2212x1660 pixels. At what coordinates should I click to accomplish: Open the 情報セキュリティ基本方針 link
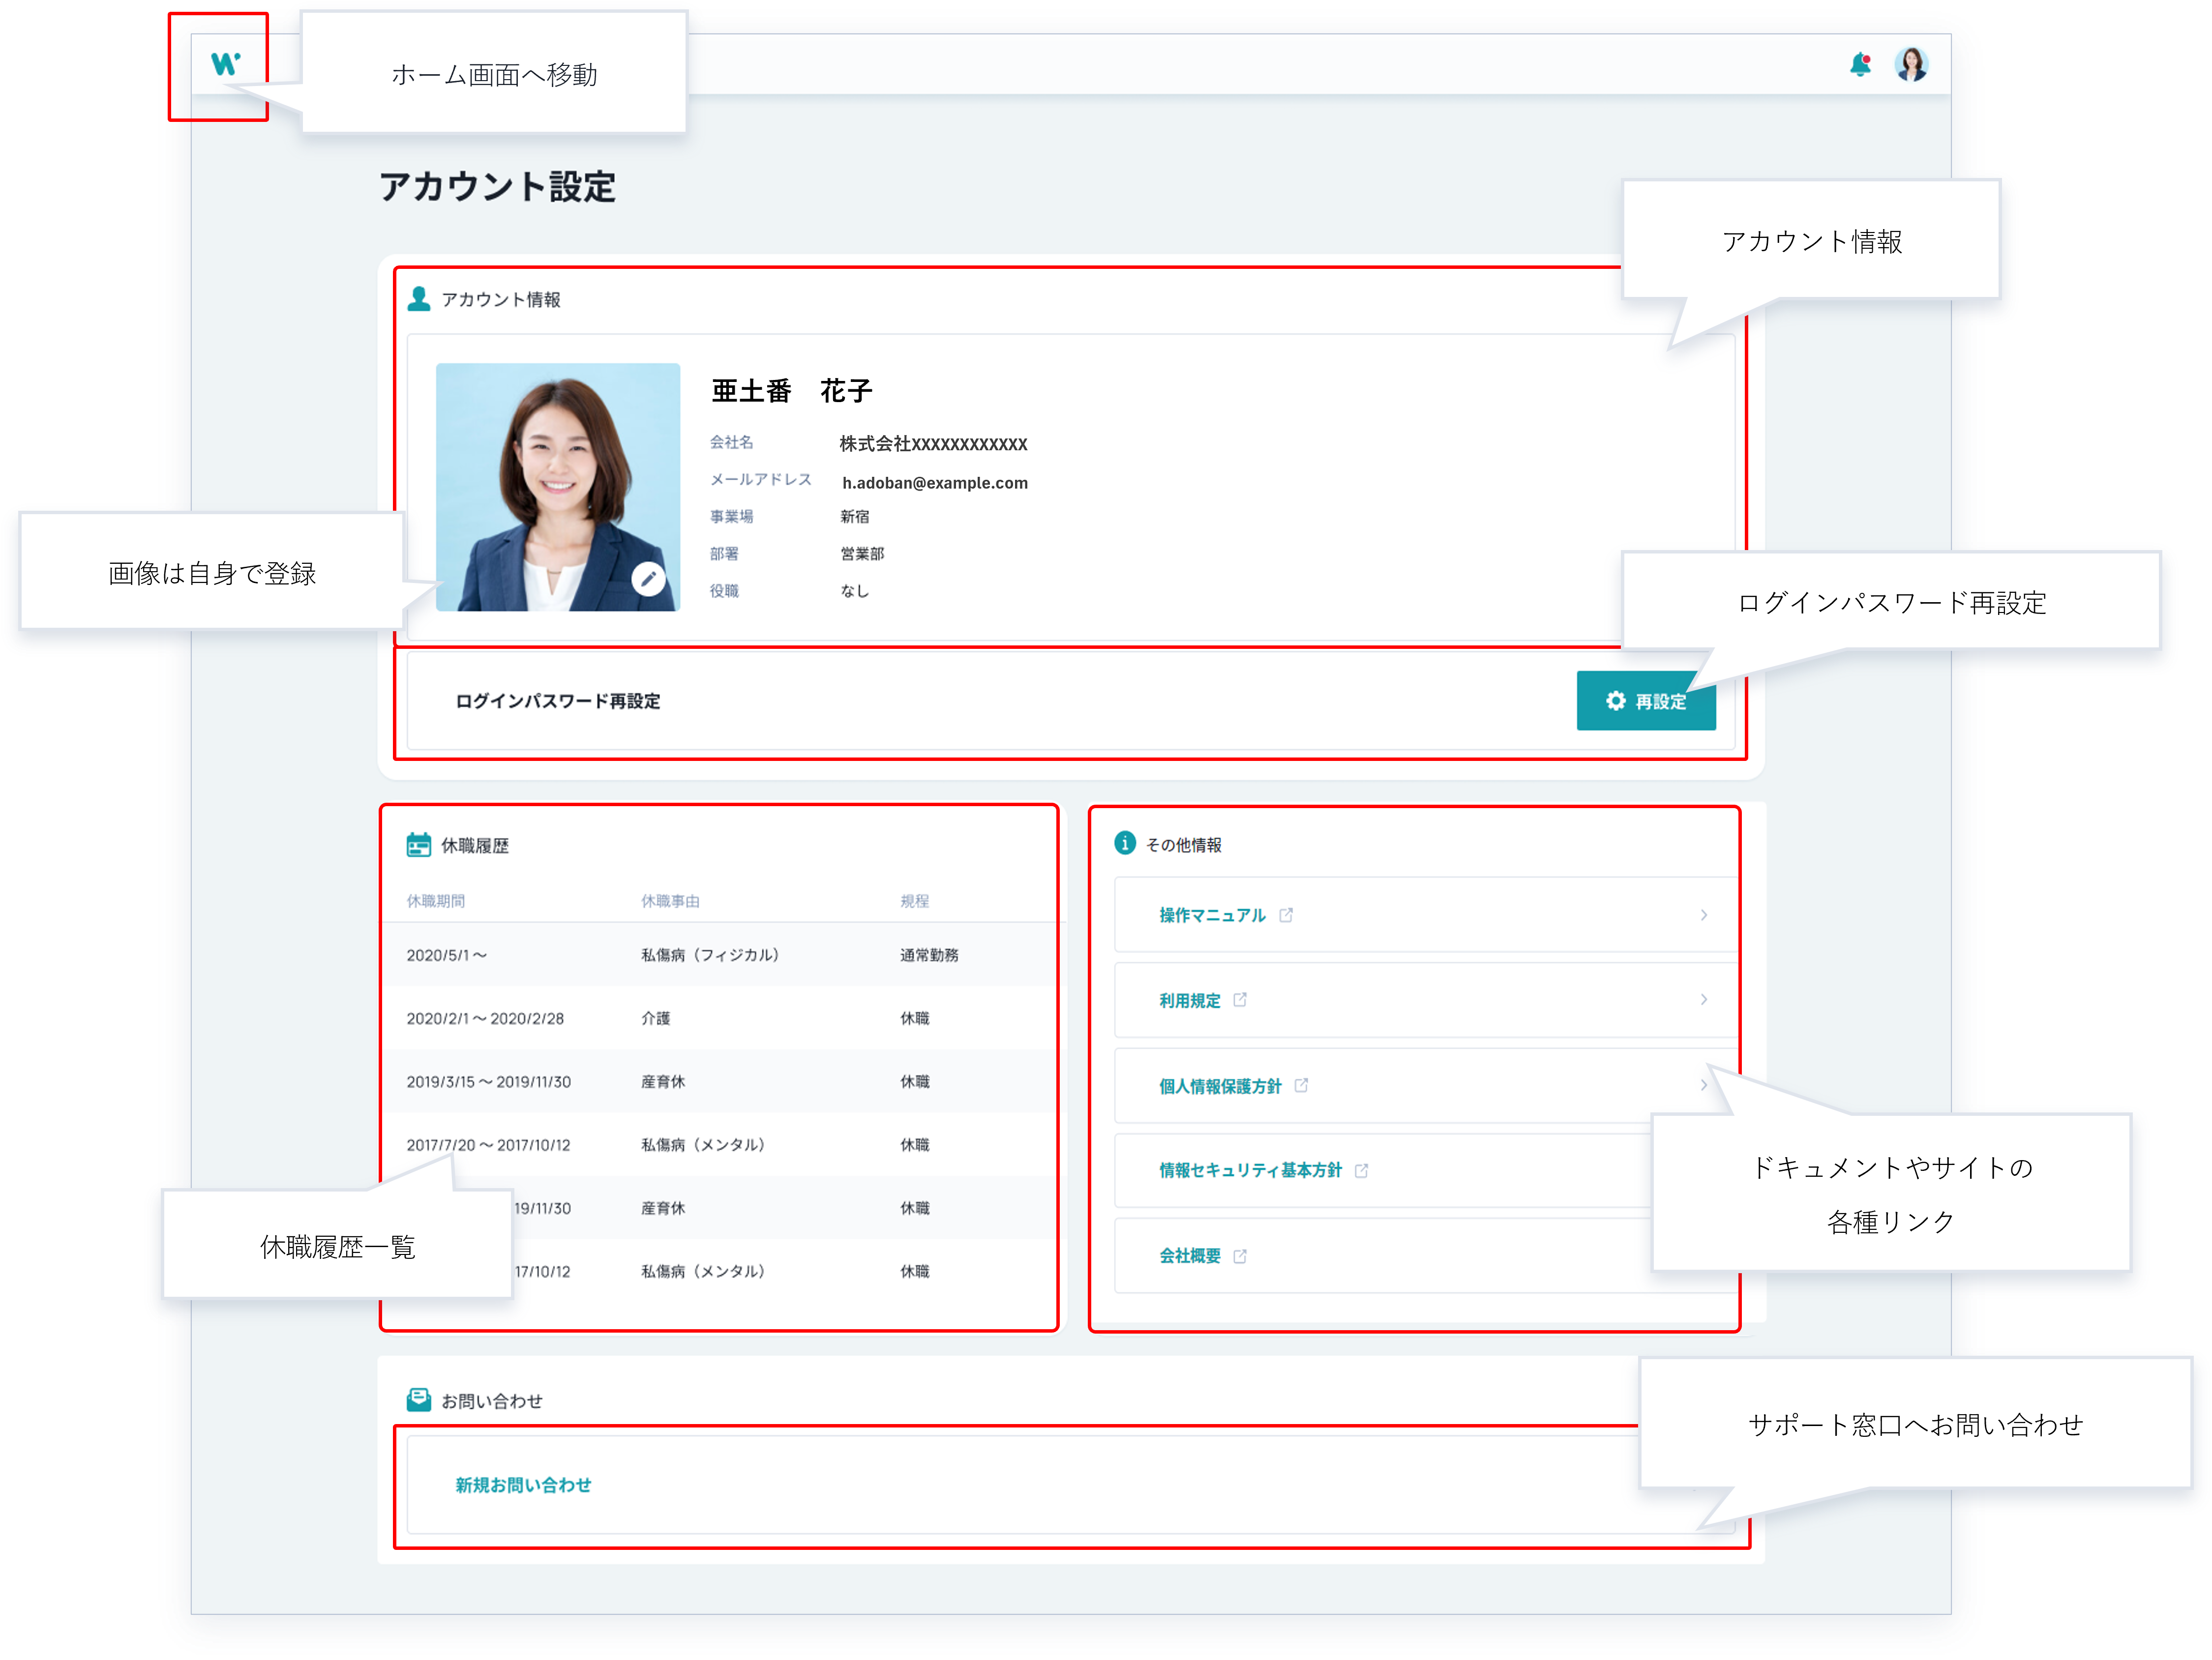coord(1250,1169)
